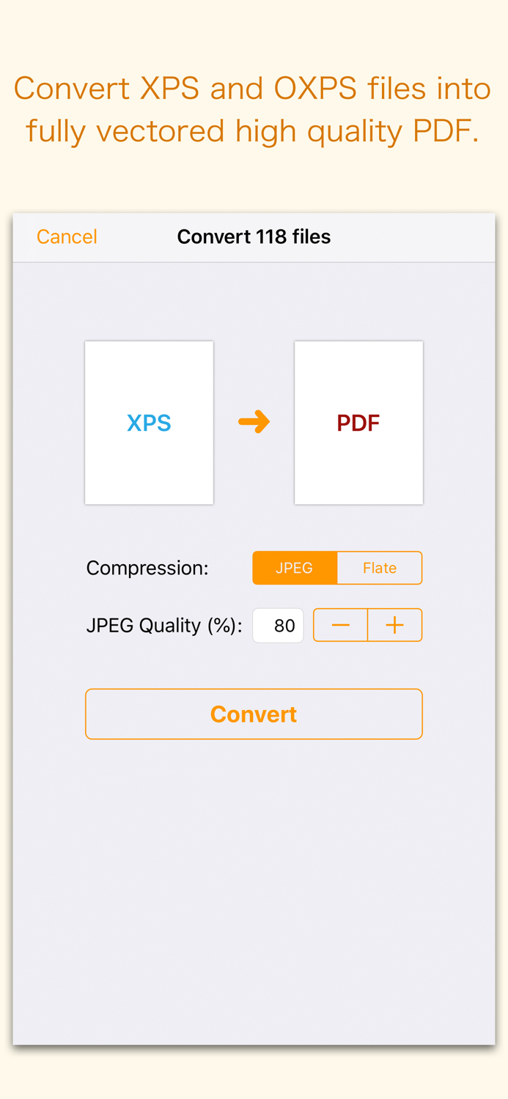Cancel the file conversion
This screenshot has height=1099, width=508.
coord(67,236)
